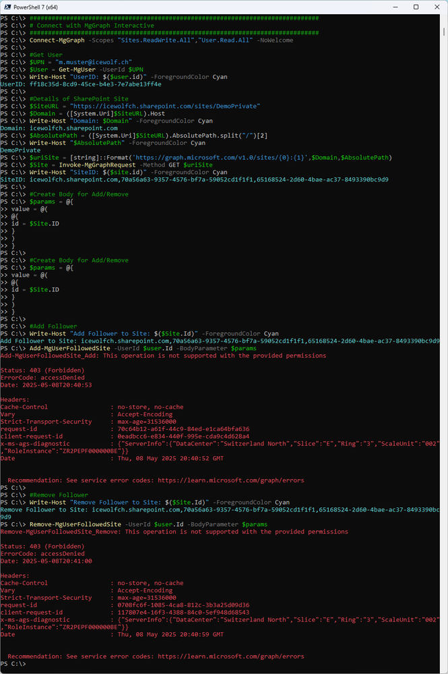This screenshot has width=448, height=674.
Task: Click the 'Thu, 08 May 2025 20:40:52 GMT' value
Action: (x=171, y=459)
